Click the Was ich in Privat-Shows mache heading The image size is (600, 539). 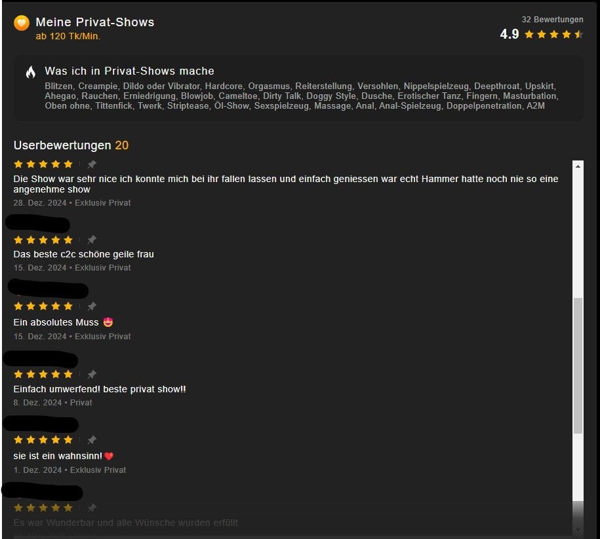tap(129, 71)
